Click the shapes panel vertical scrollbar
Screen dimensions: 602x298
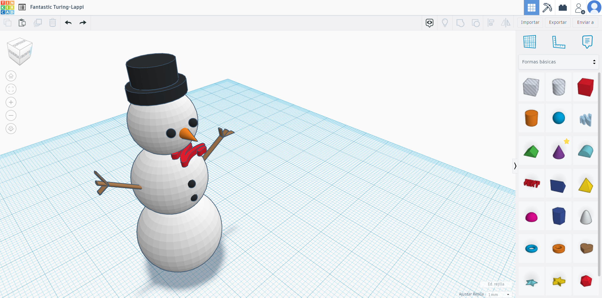pyautogui.click(x=599, y=174)
